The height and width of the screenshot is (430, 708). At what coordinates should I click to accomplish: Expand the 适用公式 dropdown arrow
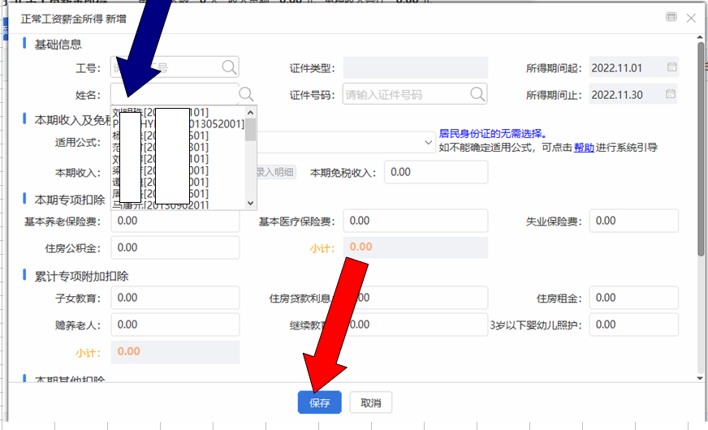pos(429,142)
